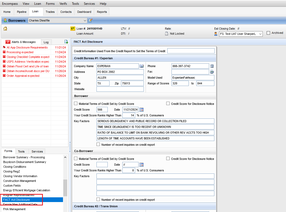The height and width of the screenshot is (212, 286).
Task: Switch to the Pipeline tab
Action: (21, 12)
